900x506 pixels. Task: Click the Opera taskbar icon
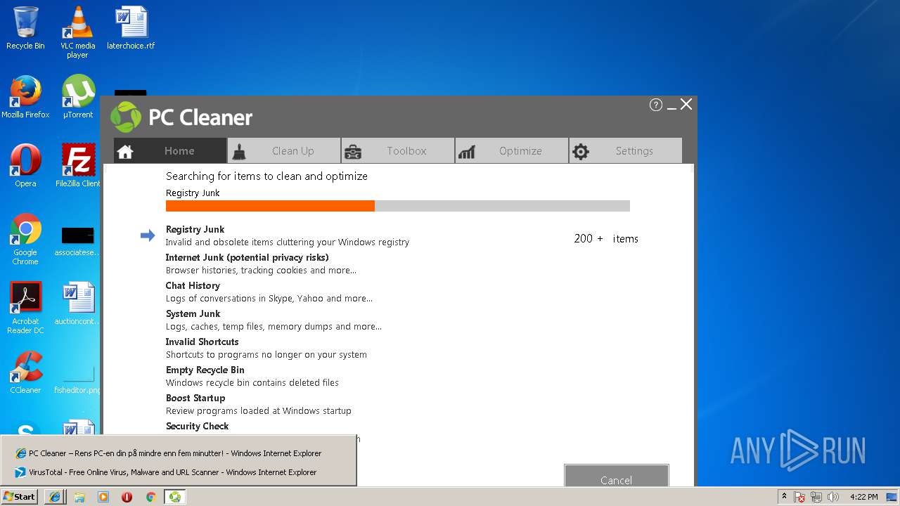coord(127,497)
